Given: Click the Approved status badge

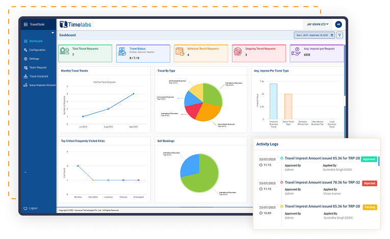Looking at the screenshot, I should (369, 159).
